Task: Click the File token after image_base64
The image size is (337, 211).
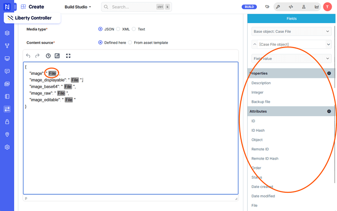Action: point(68,87)
